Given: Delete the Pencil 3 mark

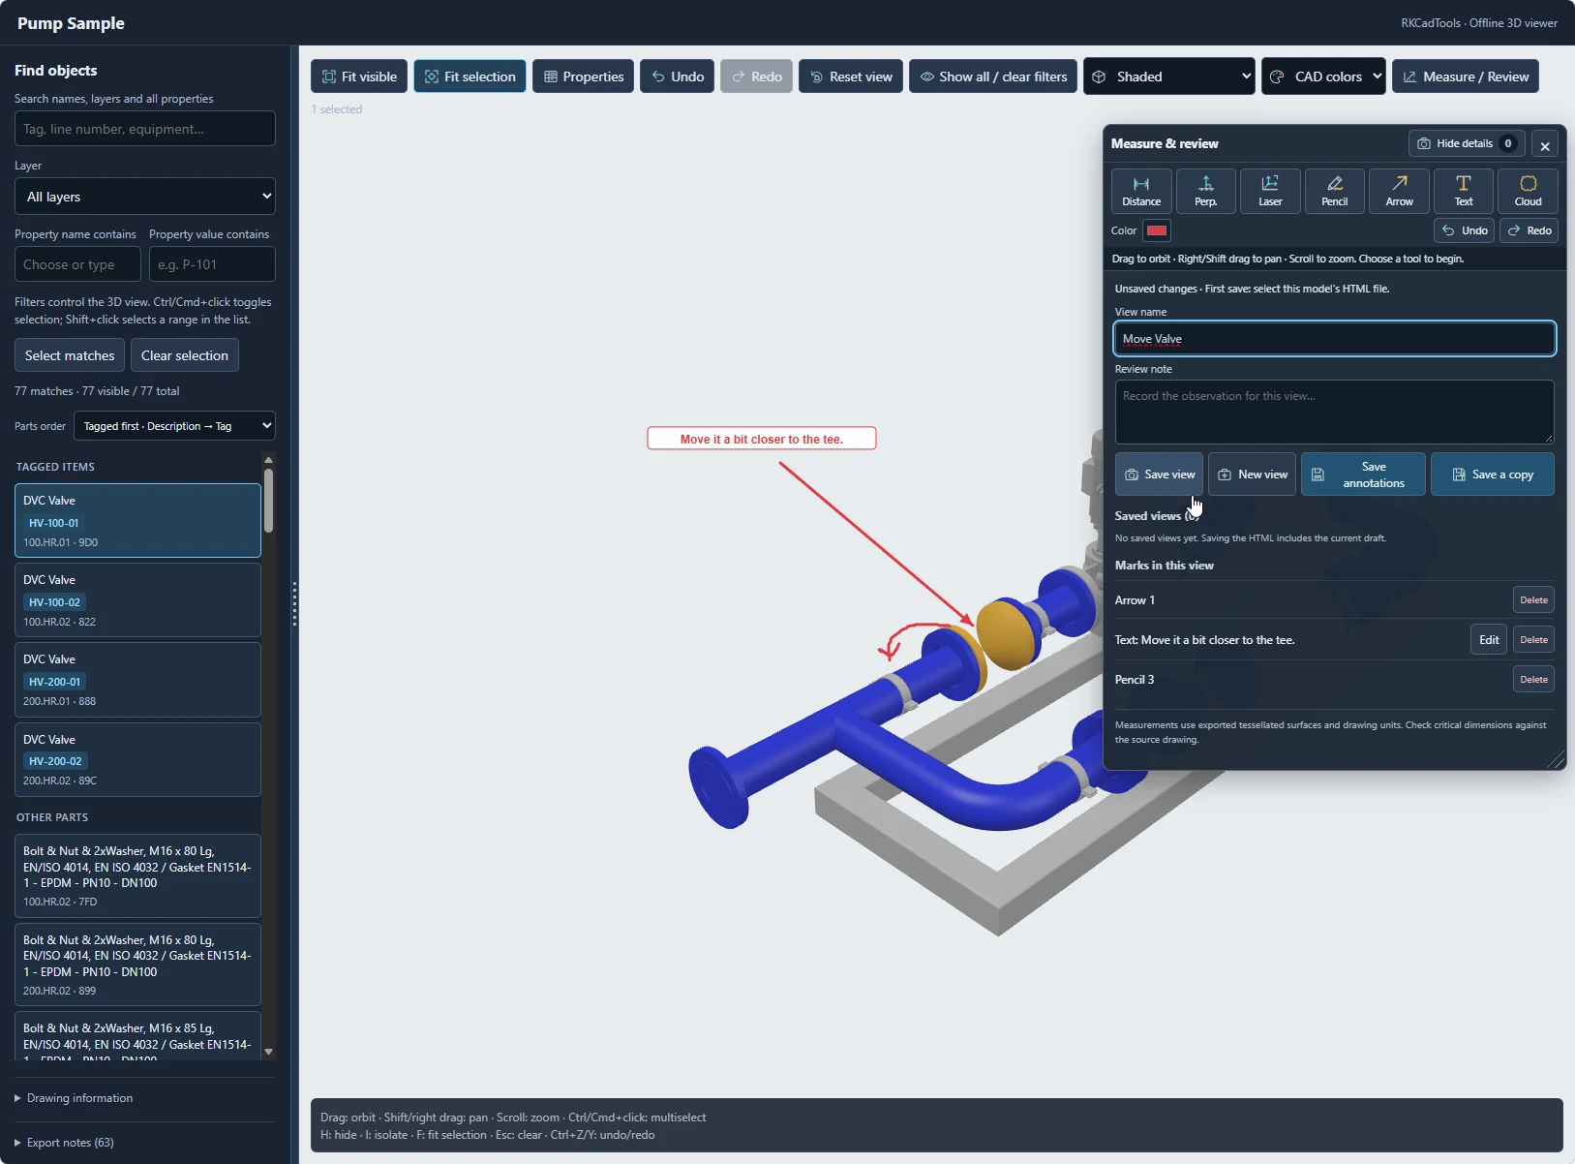Looking at the screenshot, I should point(1533,680).
